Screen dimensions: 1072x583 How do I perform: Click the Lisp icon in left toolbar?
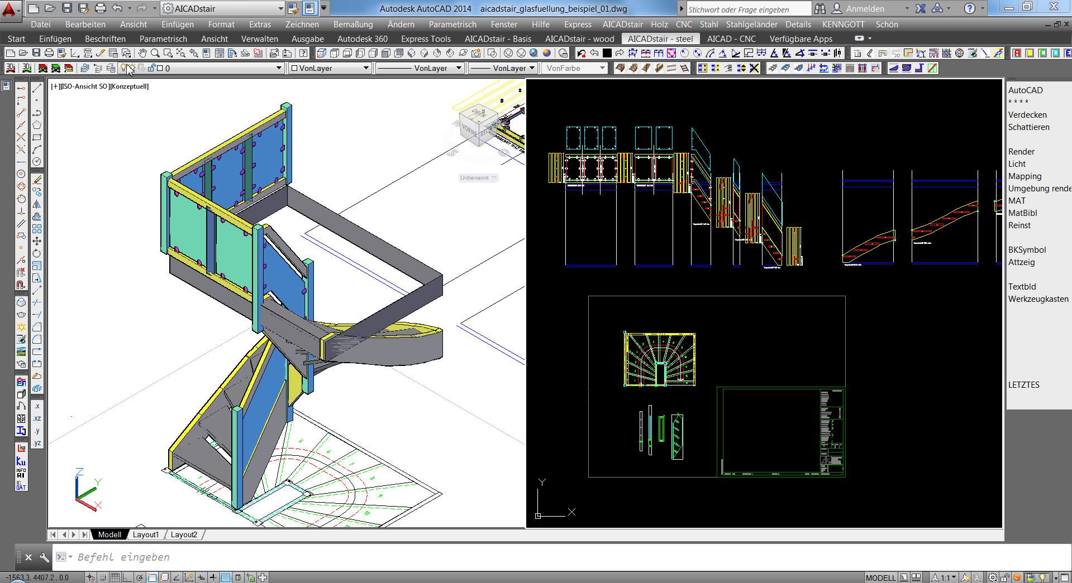[21, 448]
